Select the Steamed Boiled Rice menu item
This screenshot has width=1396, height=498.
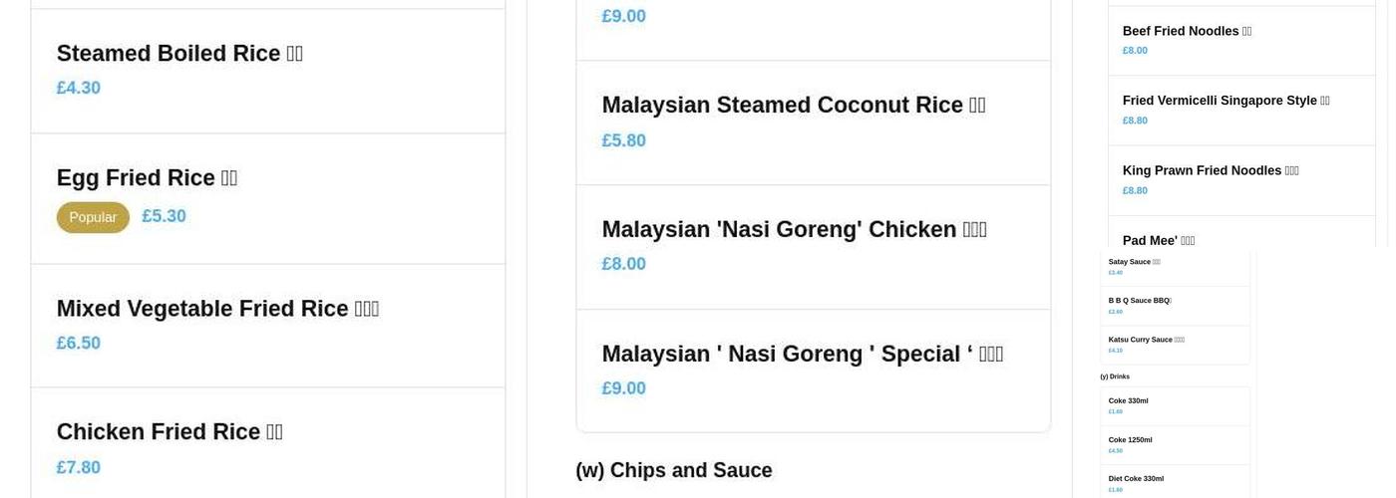(179, 54)
